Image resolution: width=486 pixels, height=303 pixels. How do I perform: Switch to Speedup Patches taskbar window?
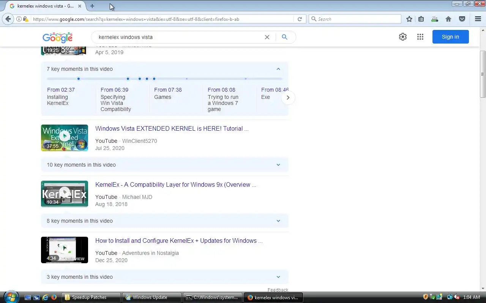click(x=91, y=297)
